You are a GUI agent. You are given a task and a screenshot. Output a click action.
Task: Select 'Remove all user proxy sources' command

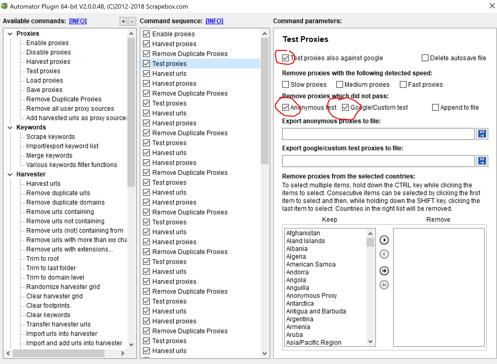point(70,108)
